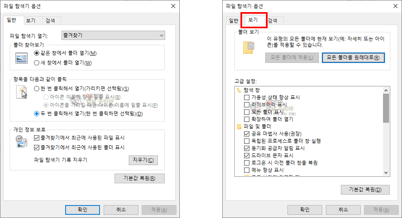Click the 지우기(C) button
The height and width of the screenshot is (218, 402).
(143, 160)
